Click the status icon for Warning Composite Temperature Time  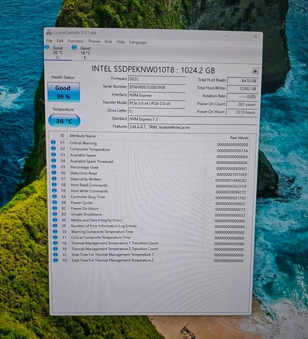pyautogui.click(x=55, y=231)
